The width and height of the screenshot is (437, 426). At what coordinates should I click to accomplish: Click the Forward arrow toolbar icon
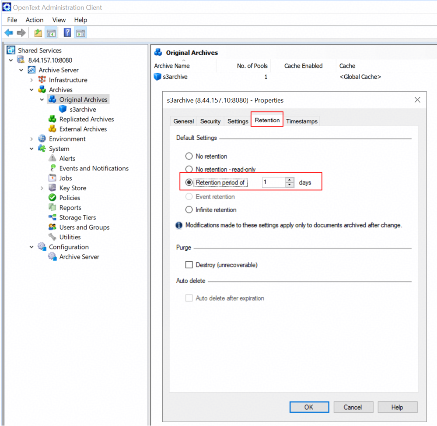point(21,33)
